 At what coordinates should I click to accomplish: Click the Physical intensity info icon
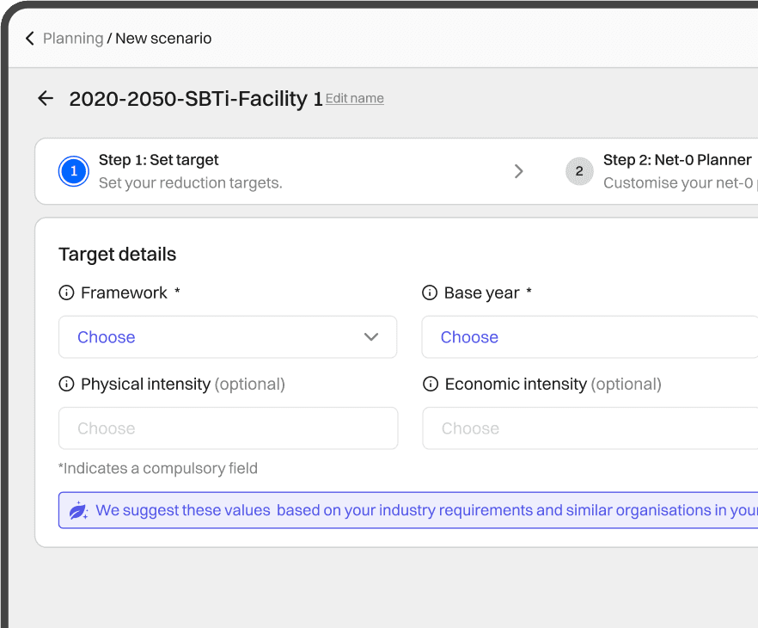click(66, 385)
